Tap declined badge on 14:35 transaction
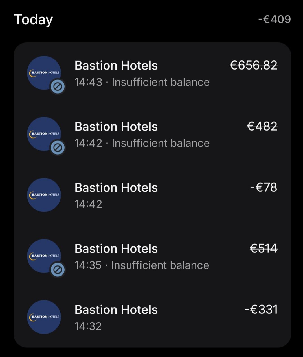Image resolution: width=303 pixels, height=357 pixels. 58,270
